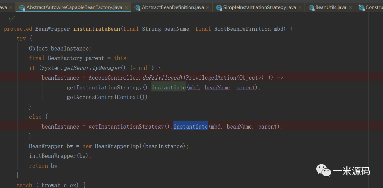Close the BeanUtils.java tab
Viewport: 383px width, 188px height.
pos(350,7)
